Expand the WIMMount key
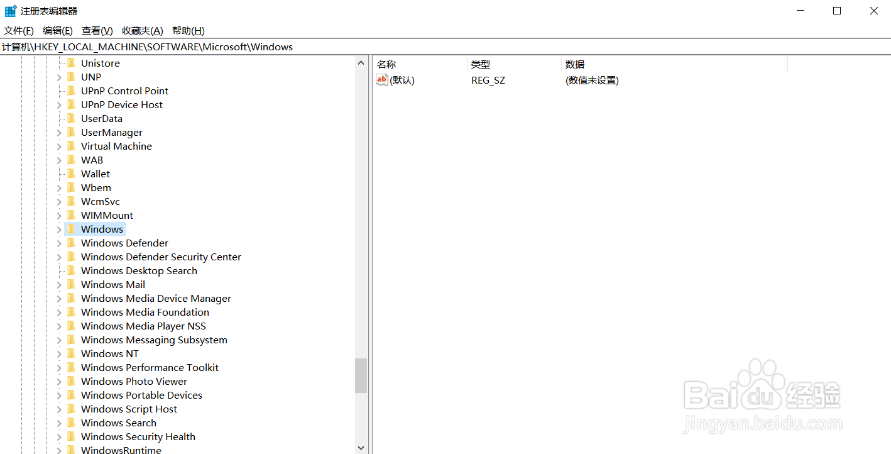891x454 pixels. (59, 215)
